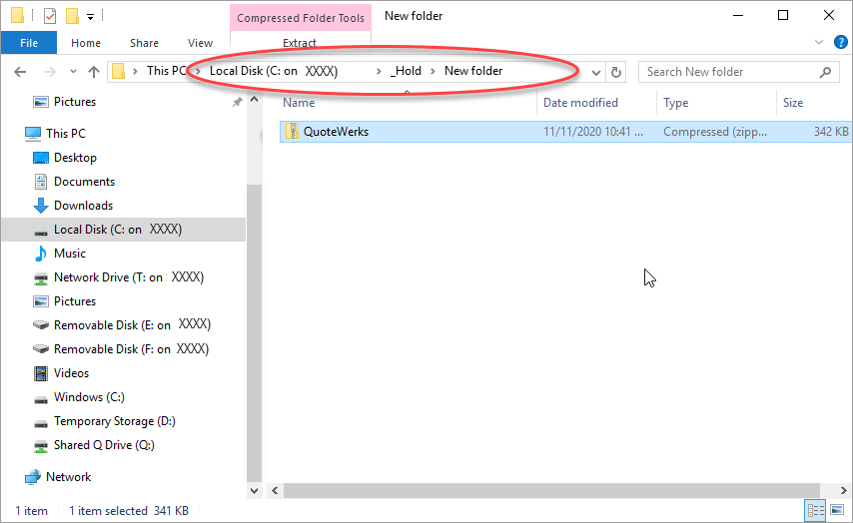Refresh the current folder view

pos(616,72)
